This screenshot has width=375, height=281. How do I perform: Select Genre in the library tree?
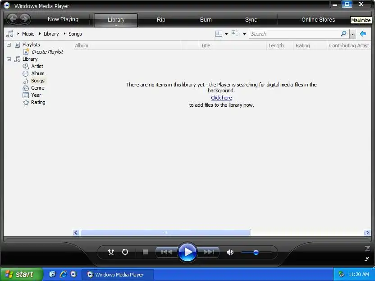pyautogui.click(x=37, y=88)
